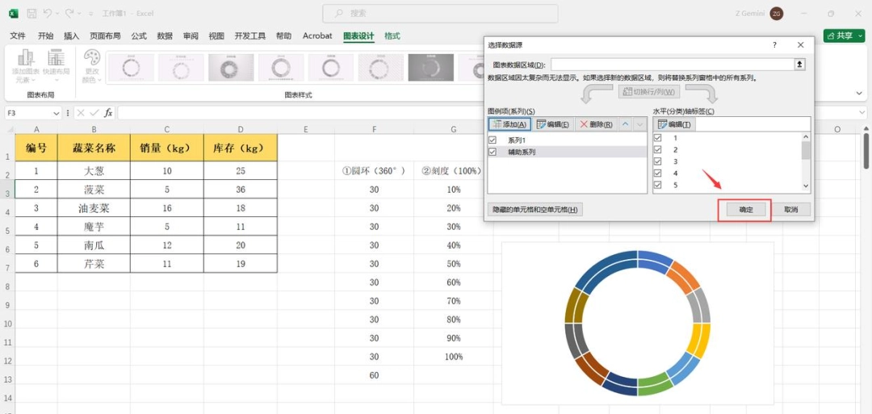Click the collapse range selector icon in dialog
Image resolution: width=872 pixels, height=414 pixels.
click(799, 65)
